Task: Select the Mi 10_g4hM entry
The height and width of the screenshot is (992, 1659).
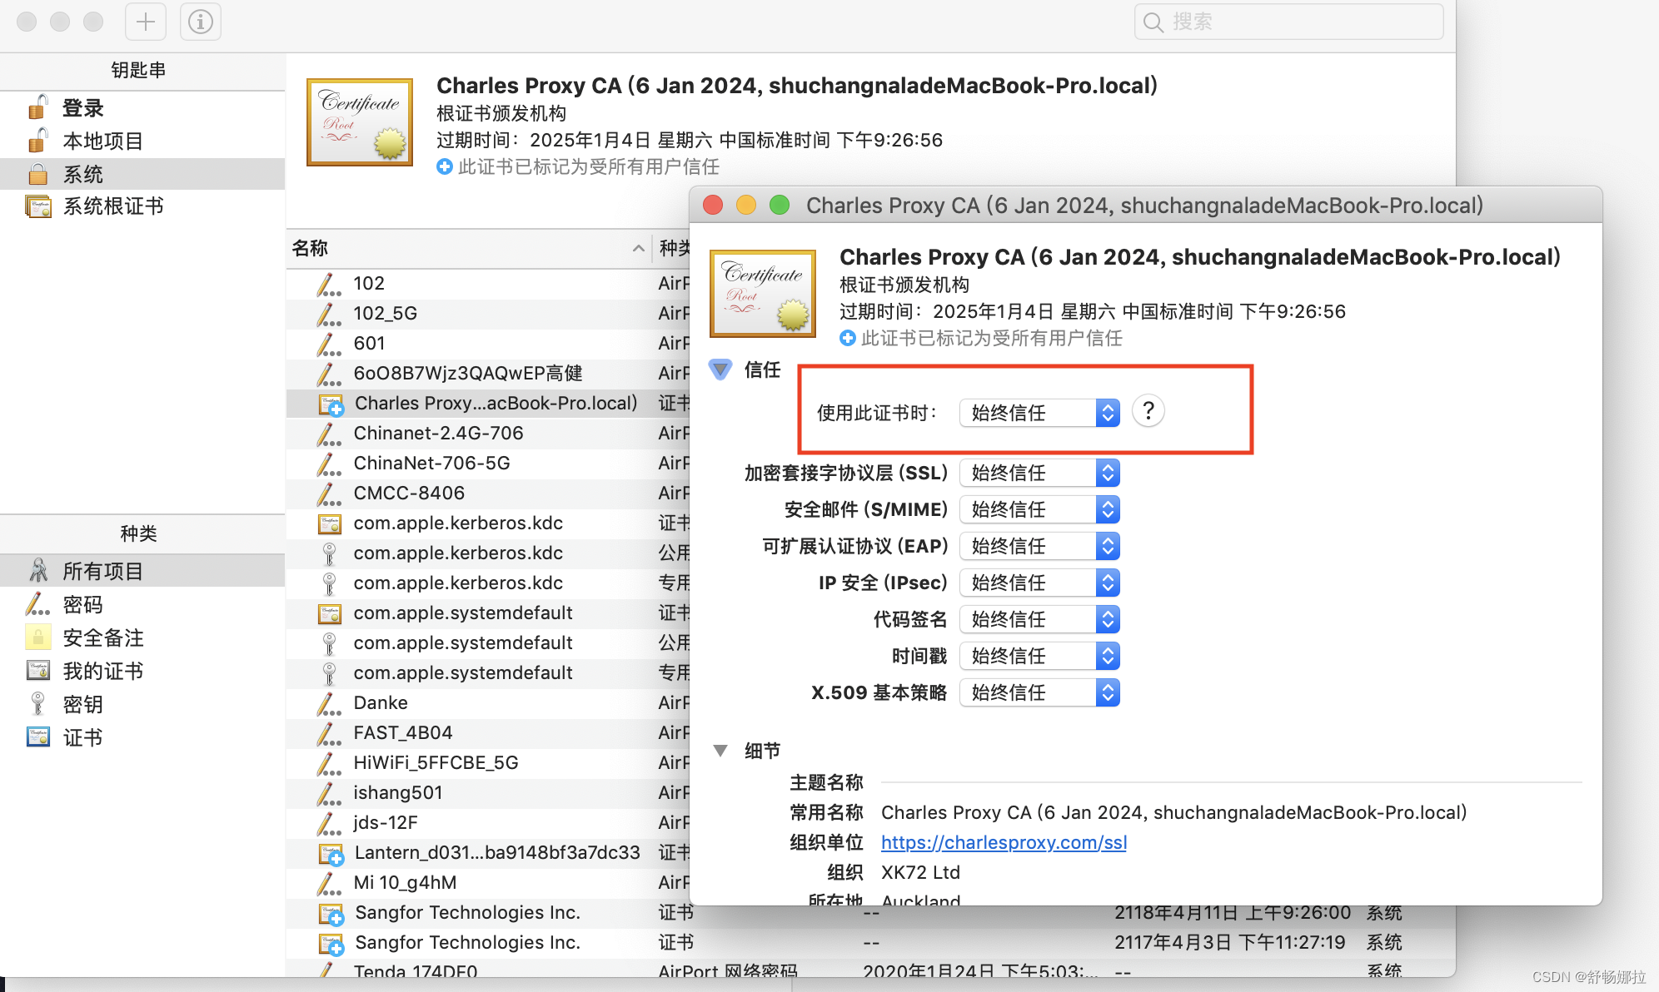Action: tap(487, 882)
